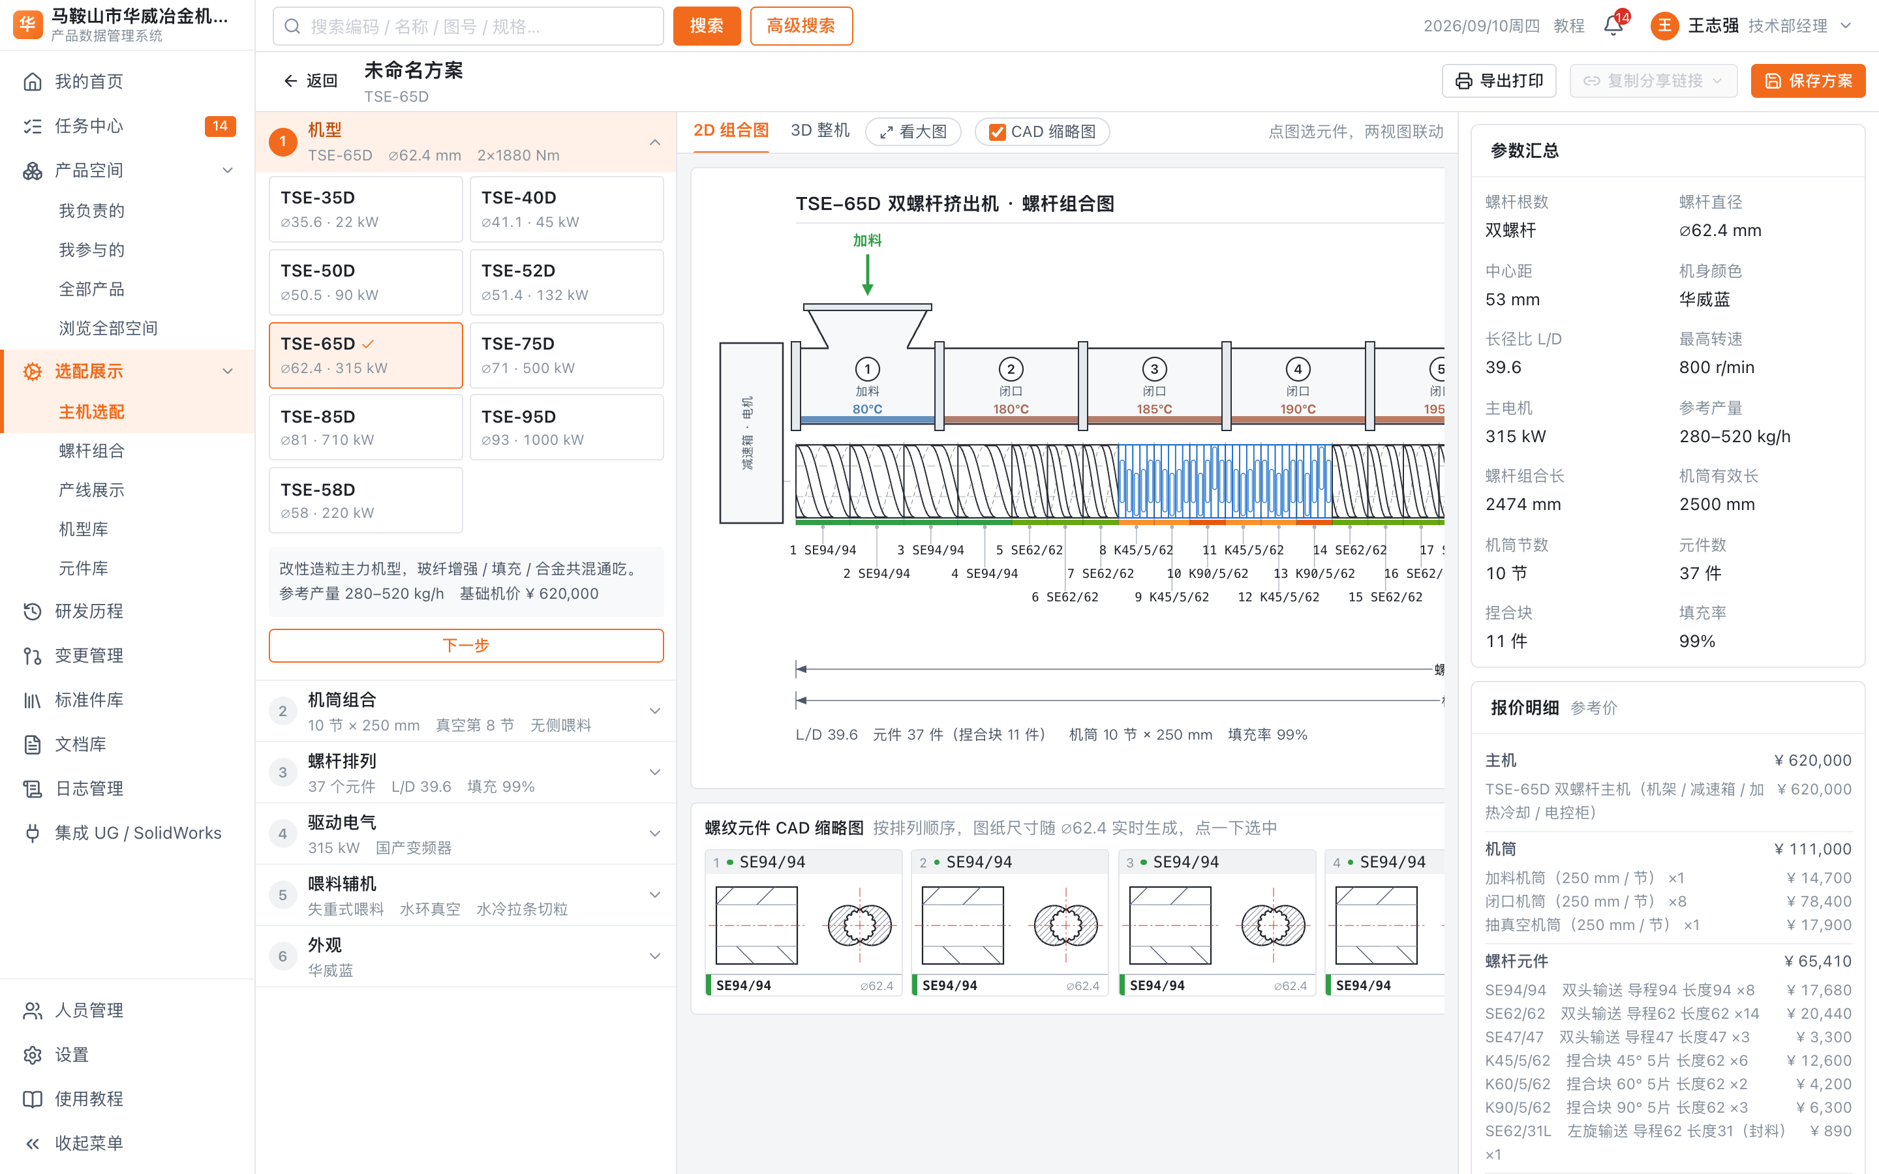Open the 看大图 enlarge view button
This screenshot has width=1879, height=1174.
tap(913, 132)
